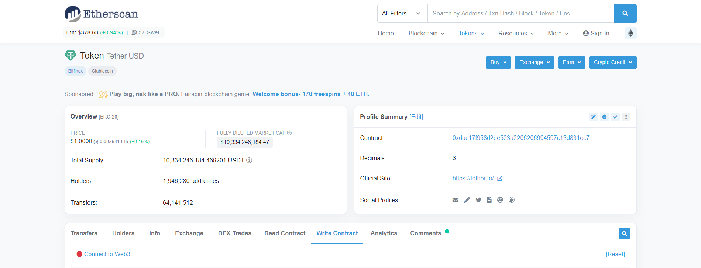The image size is (701, 268).
Task: Click the Eth: $378.63 price text
Action: (x=82, y=32)
